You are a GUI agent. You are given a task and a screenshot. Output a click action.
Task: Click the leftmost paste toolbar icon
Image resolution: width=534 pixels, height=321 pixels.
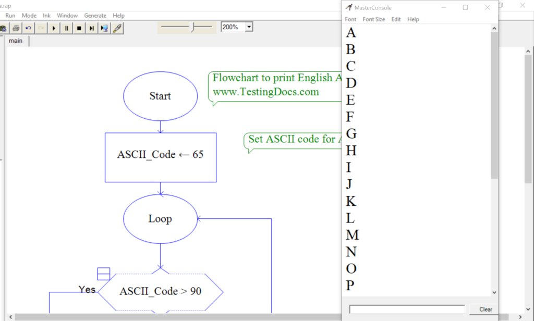tap(4, 28)
